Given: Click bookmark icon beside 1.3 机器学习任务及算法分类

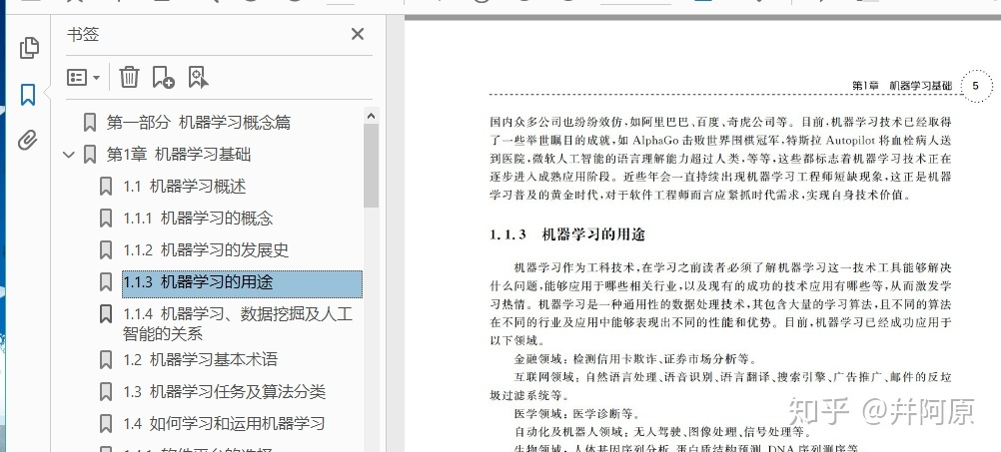Looking at the screenshot, I should [x=106, y=391].
